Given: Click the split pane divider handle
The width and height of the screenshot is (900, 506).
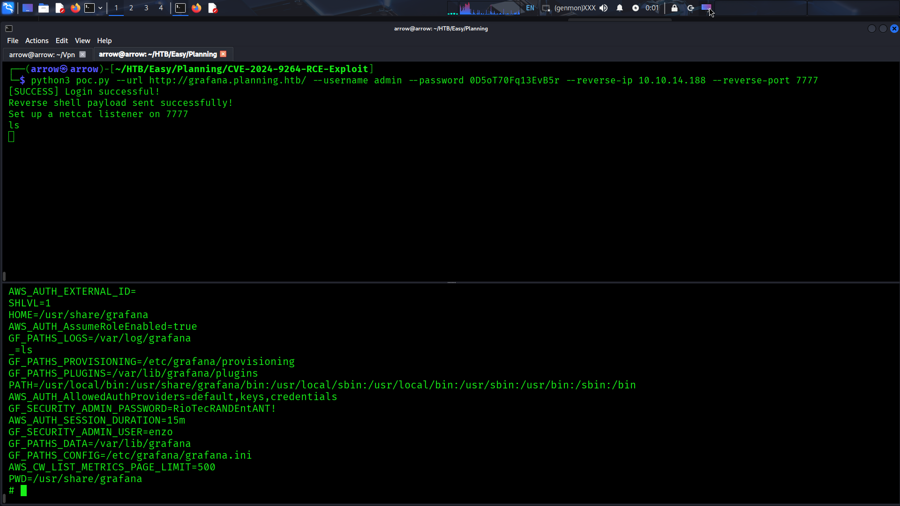Looking at the screenshot, I should click(451, 283).
